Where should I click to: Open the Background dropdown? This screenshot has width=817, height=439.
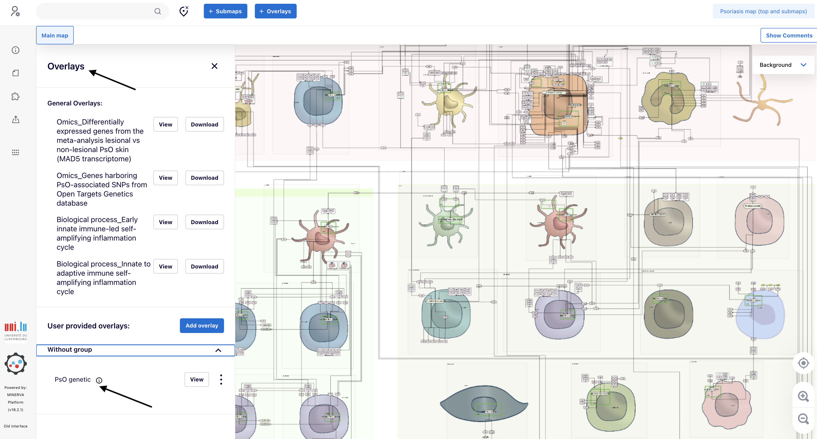pyautogui.click(x=782, y=65)
